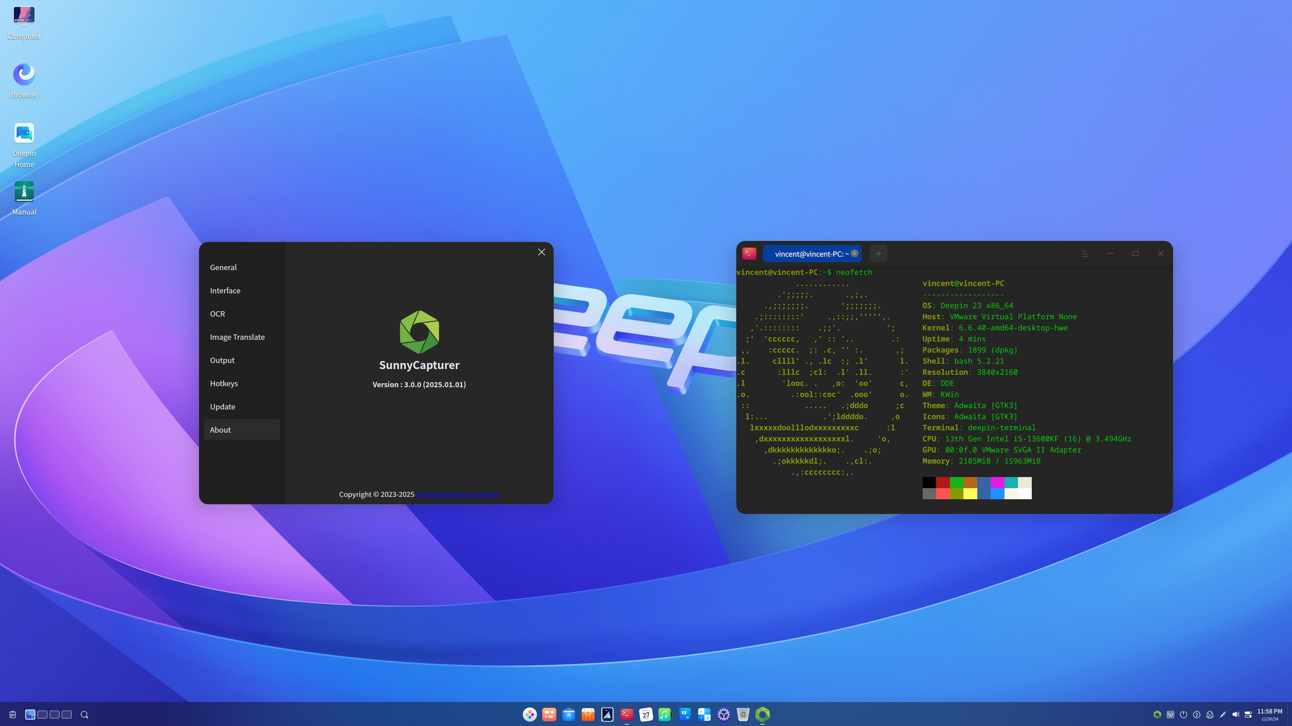
Task: Open the onscreen keyboard tray icon
Action: click(1170, 715)
